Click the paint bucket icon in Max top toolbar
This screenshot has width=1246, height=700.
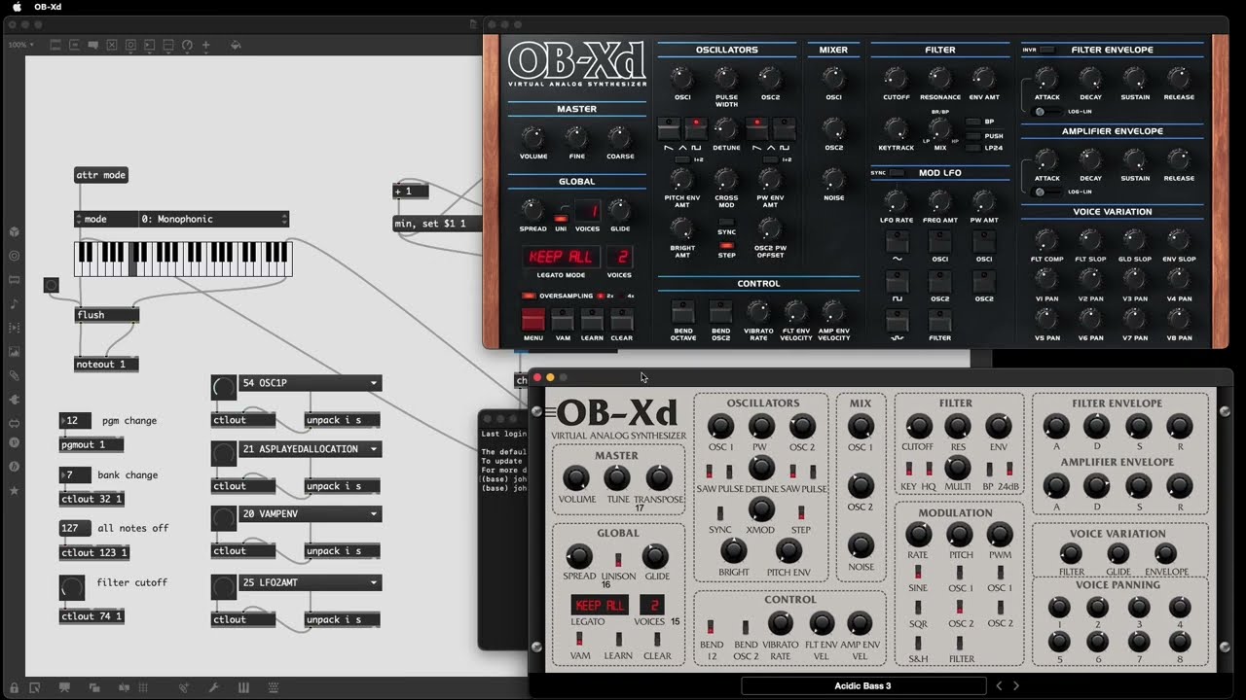tap(236, 45)
